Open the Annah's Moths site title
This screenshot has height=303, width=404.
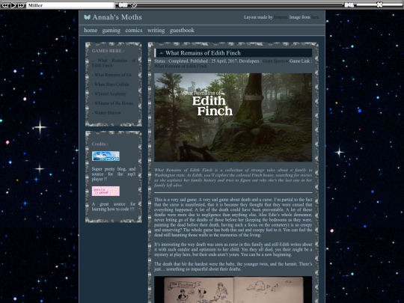tap(117, 17)
